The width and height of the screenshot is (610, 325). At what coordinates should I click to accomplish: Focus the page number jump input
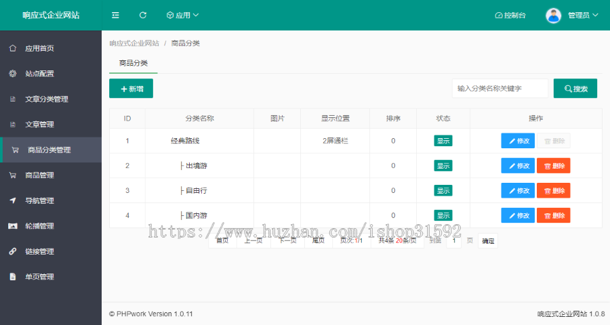coord(453,240)
